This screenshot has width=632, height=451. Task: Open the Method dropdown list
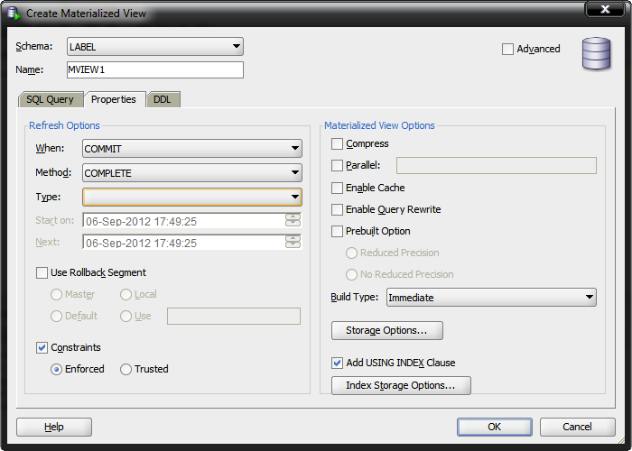[191, 172]
